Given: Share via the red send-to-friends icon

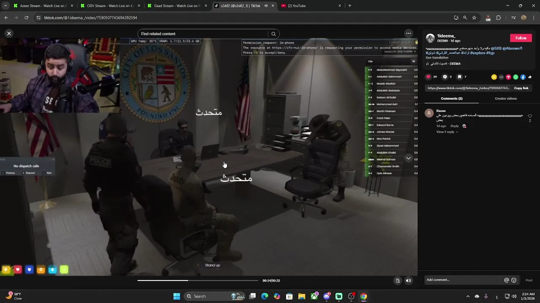Looking at the screenshot, I should tap(508, 77).
